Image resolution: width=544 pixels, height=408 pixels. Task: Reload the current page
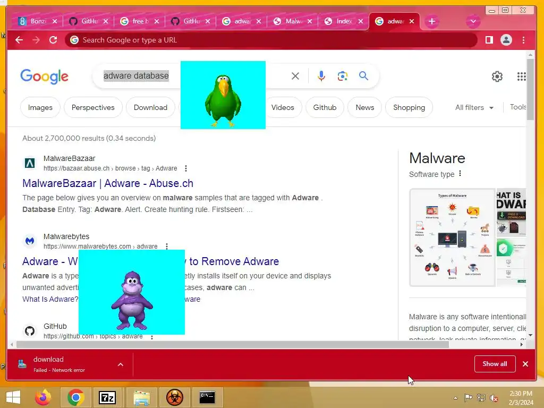point(53,40)
